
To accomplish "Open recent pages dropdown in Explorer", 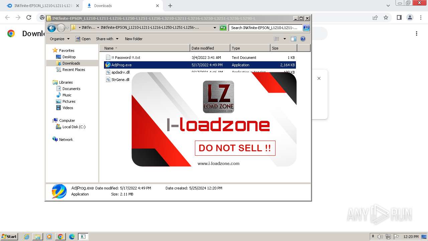I will [67, 28].
